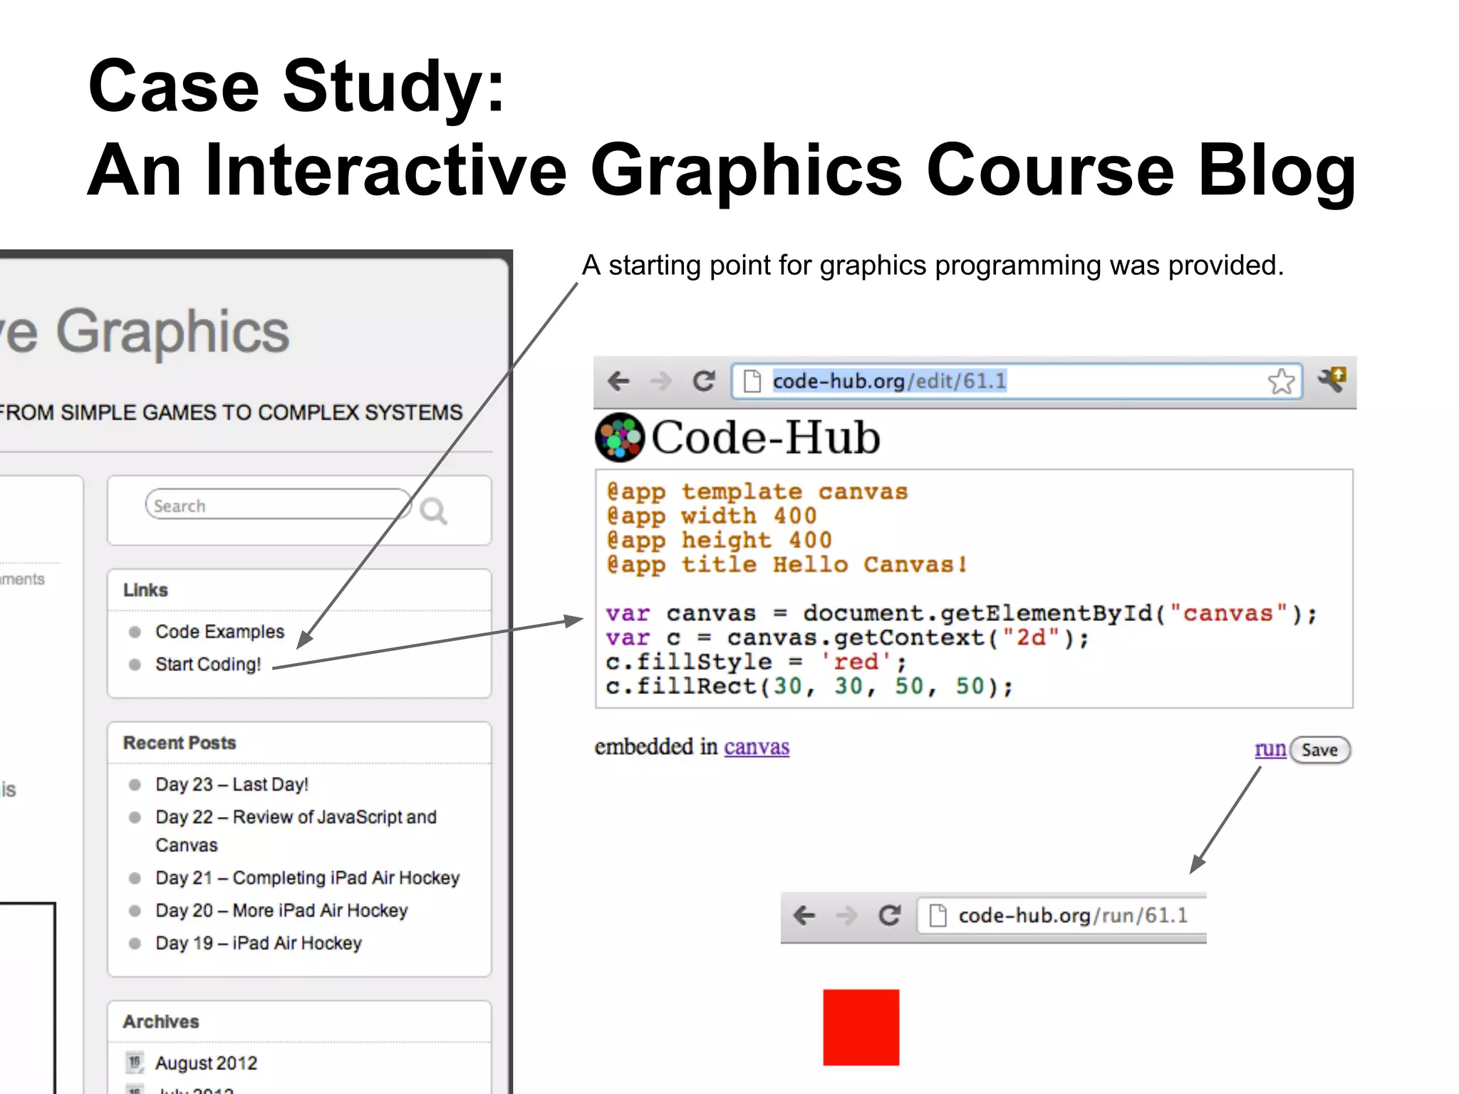The width and height of the screenshot is (1459, 1094).
Task: Click the 'var canvas = document.getElementById' line
Action: tap(961, 613)
